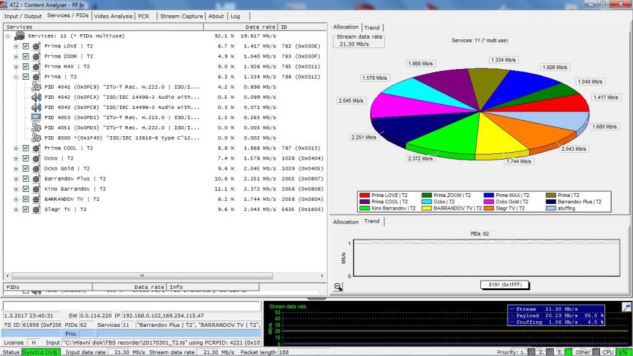Click the Prima MAX service gear icon
Viewport: 633px width, 356px height.
pos(36,67)
